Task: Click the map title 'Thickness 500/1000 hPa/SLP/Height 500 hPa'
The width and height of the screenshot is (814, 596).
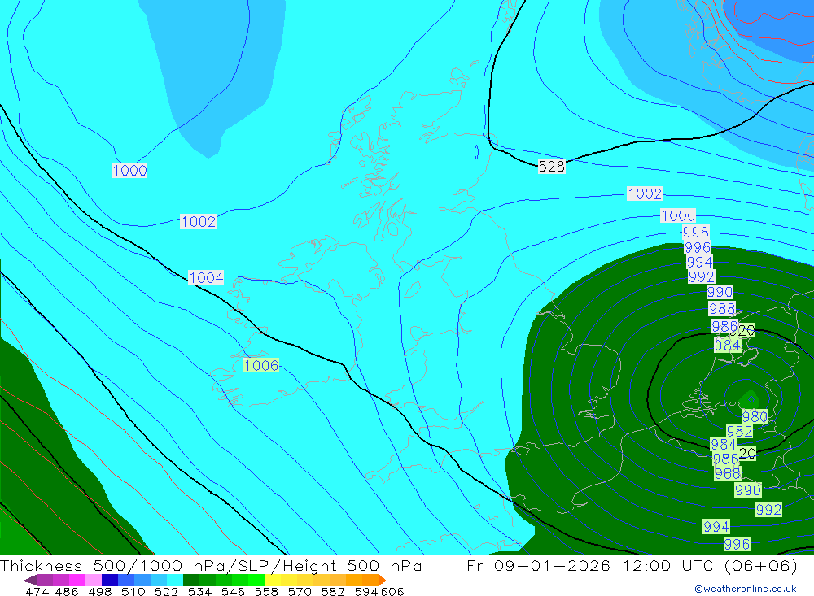Action: [211, 565]
